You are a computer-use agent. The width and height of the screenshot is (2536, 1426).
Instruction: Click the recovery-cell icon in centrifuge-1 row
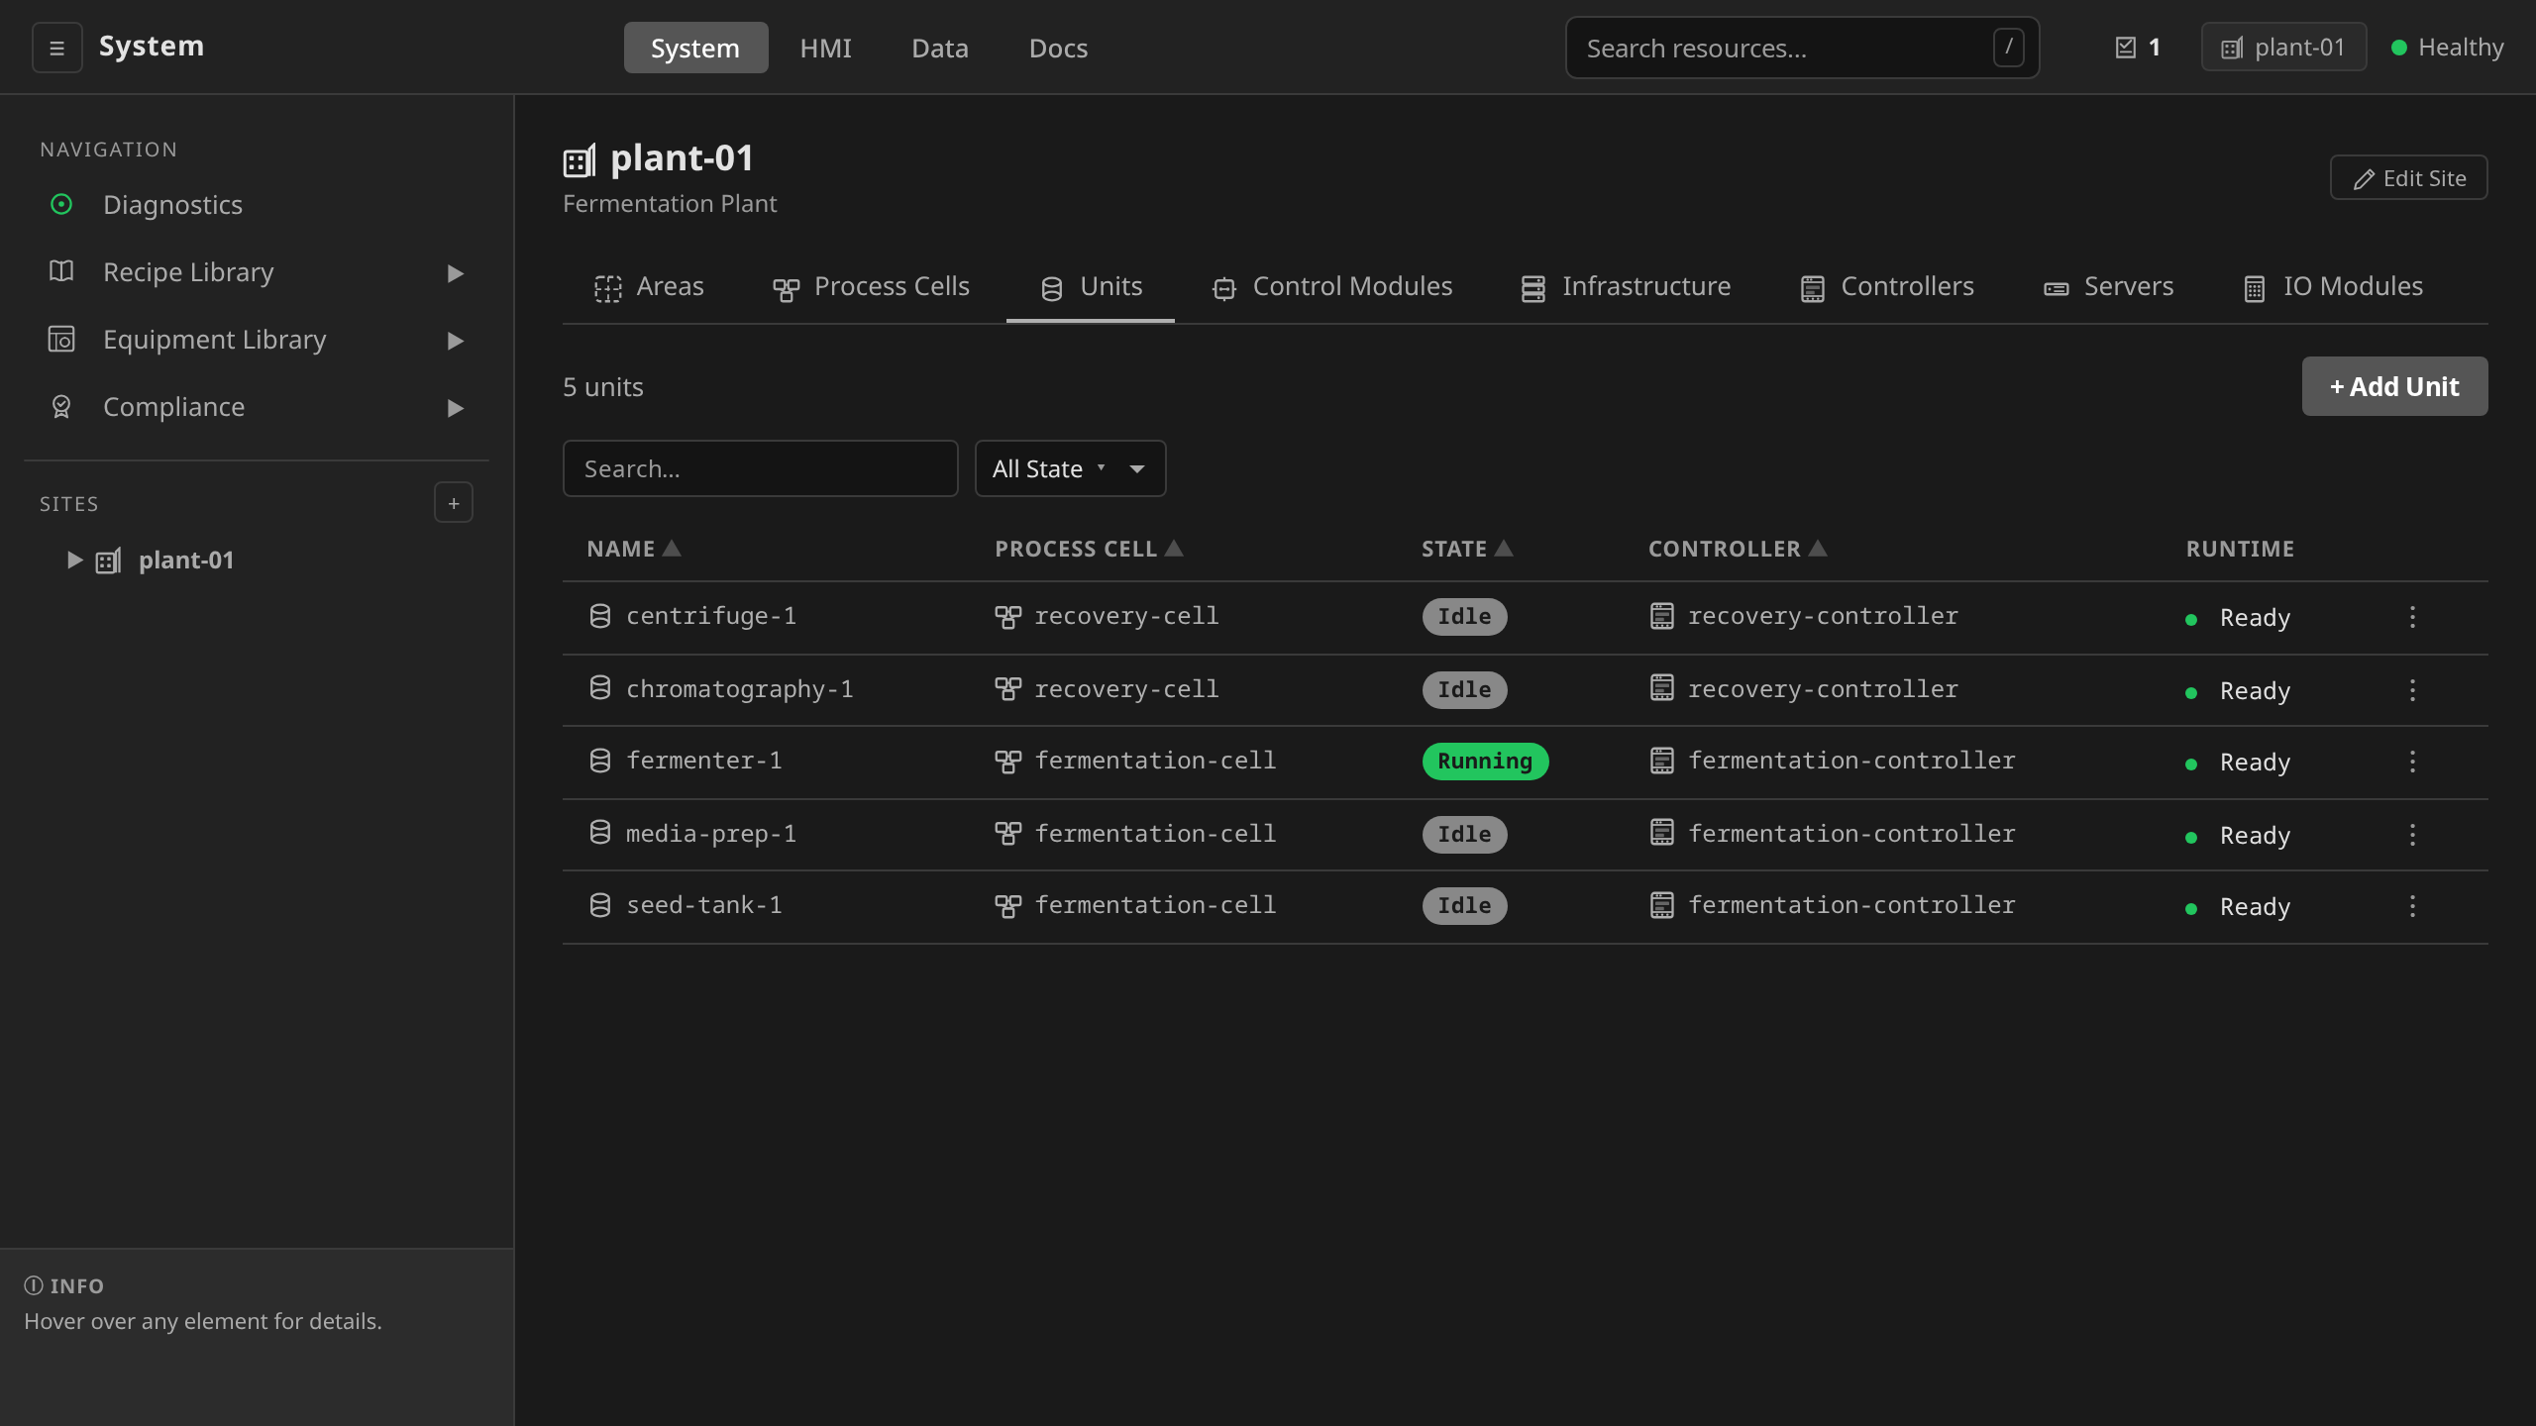[1007, 617]
